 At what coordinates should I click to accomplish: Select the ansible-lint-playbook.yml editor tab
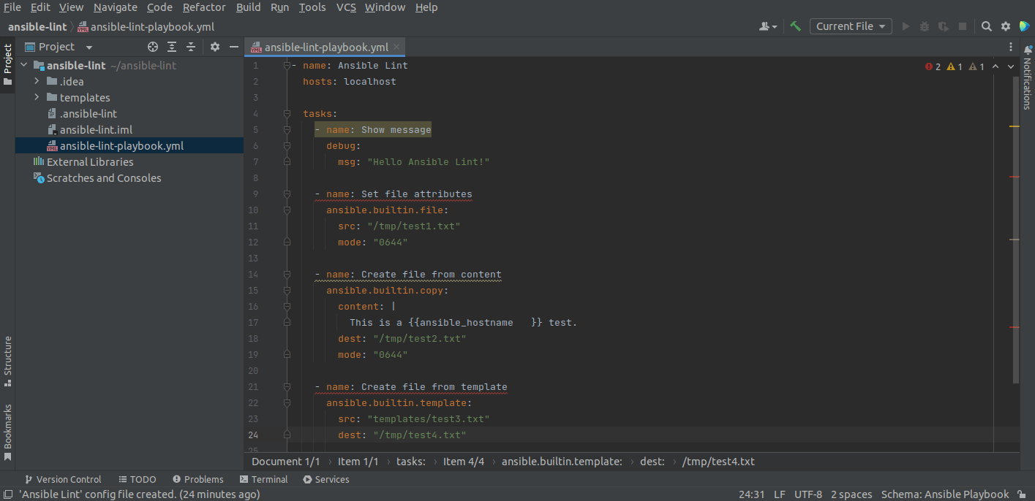[324, 45]
